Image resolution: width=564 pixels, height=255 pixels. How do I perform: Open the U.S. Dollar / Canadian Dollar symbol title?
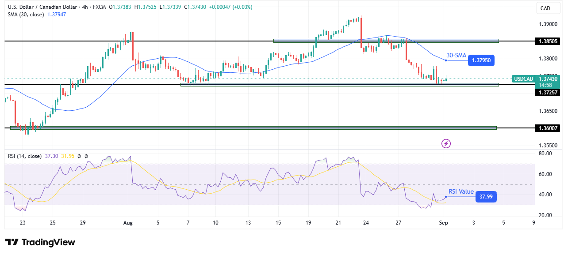point(42,7)
